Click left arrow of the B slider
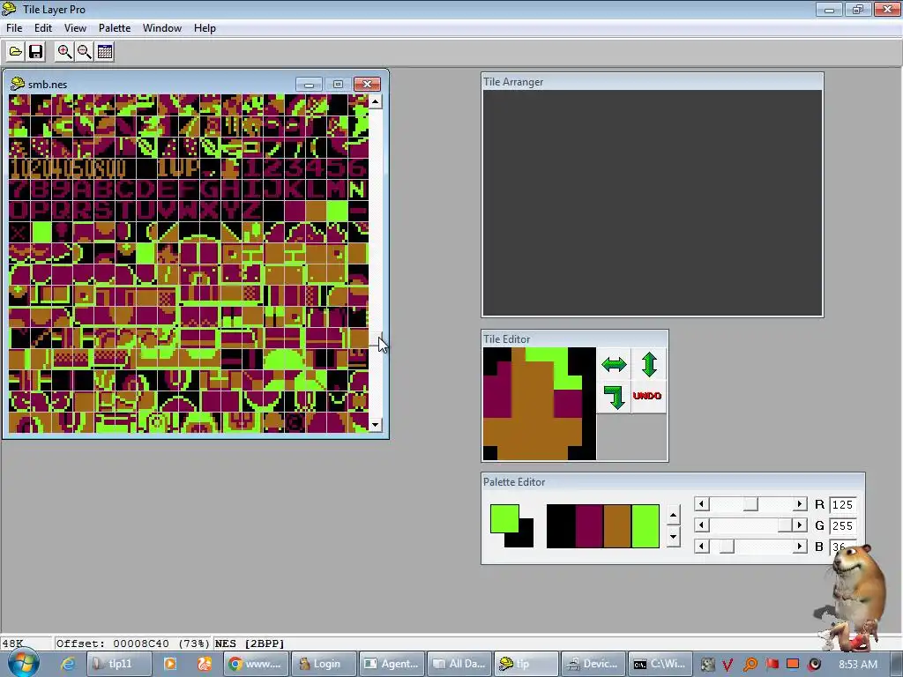The image size is (903, 677). point(701,546)
